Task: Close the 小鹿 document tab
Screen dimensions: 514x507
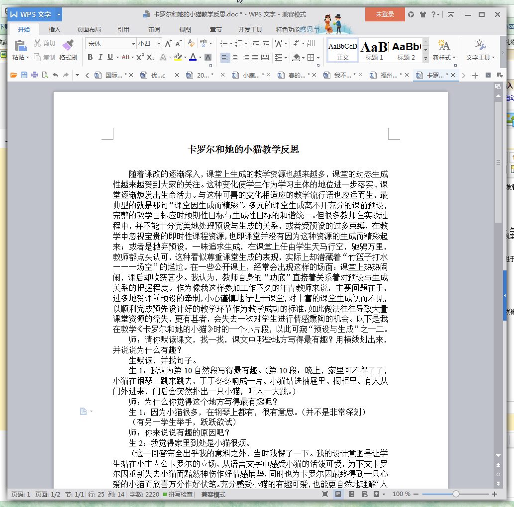Action: point(269,75)
